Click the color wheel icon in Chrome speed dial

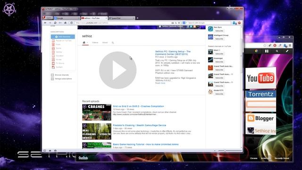tap(257, 51)
